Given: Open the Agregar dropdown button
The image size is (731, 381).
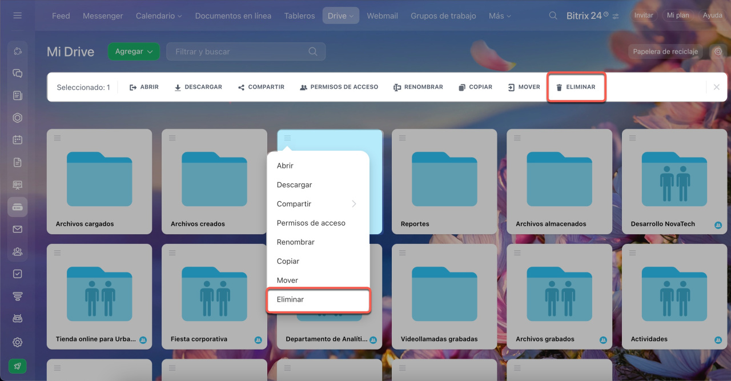Looking at the screenshot, I should point(134,51).
